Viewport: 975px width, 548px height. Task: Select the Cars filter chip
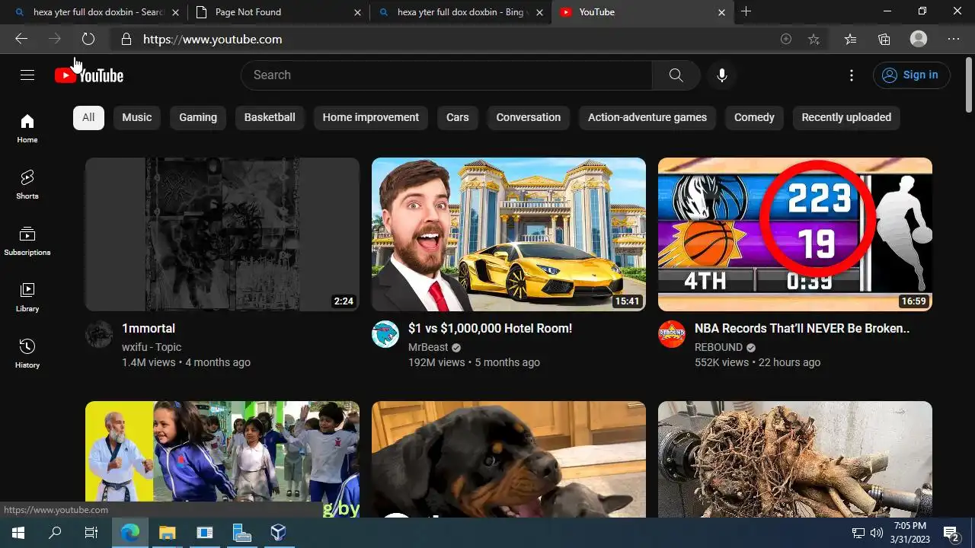tap(458, 117)
